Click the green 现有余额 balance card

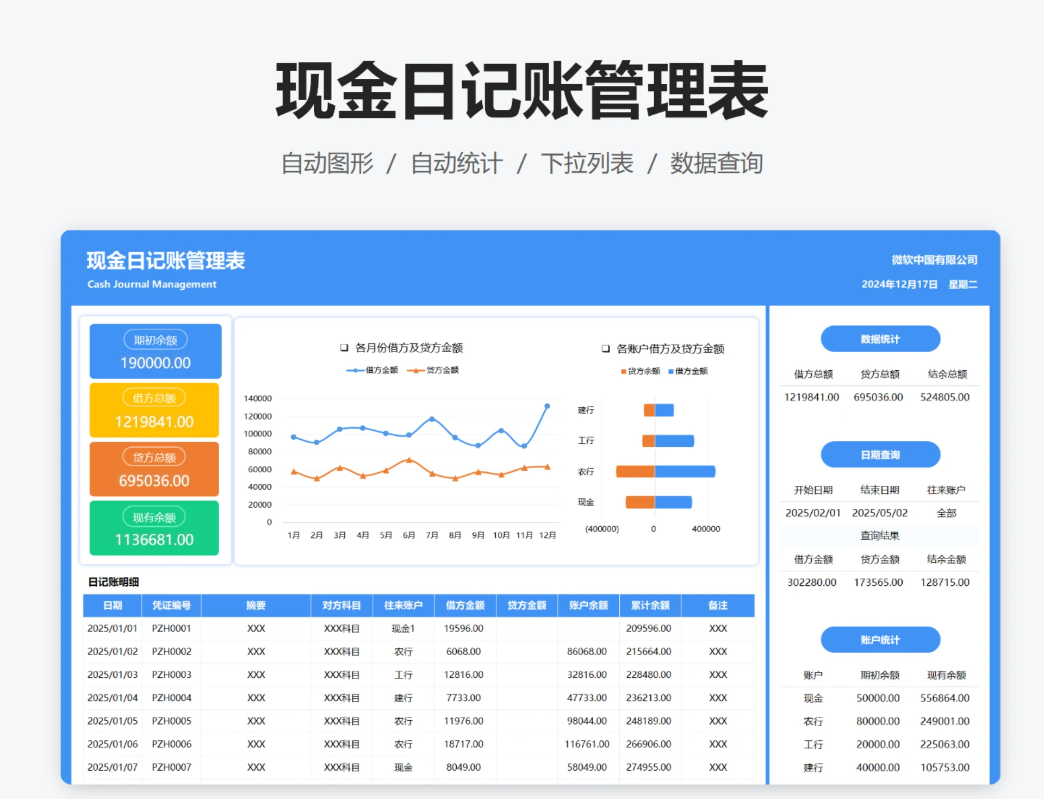(x=154, y=528)
